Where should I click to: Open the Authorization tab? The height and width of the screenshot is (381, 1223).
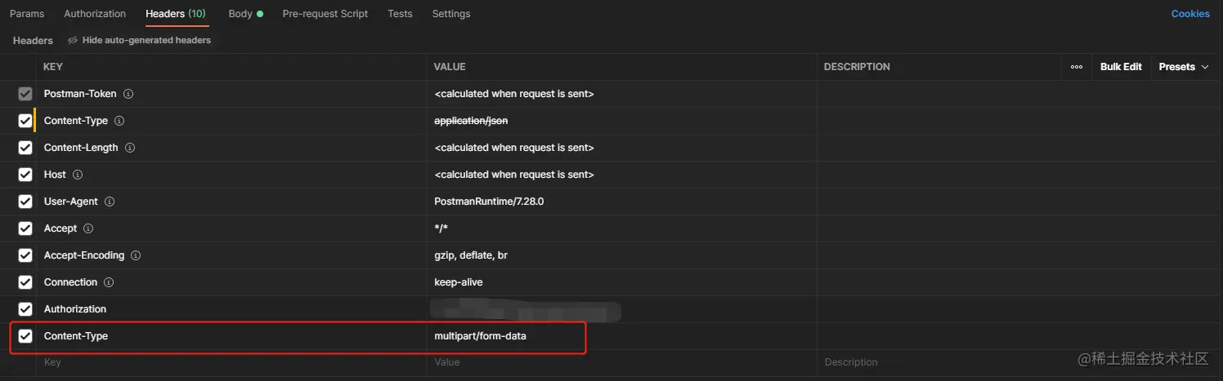[95, 14]
